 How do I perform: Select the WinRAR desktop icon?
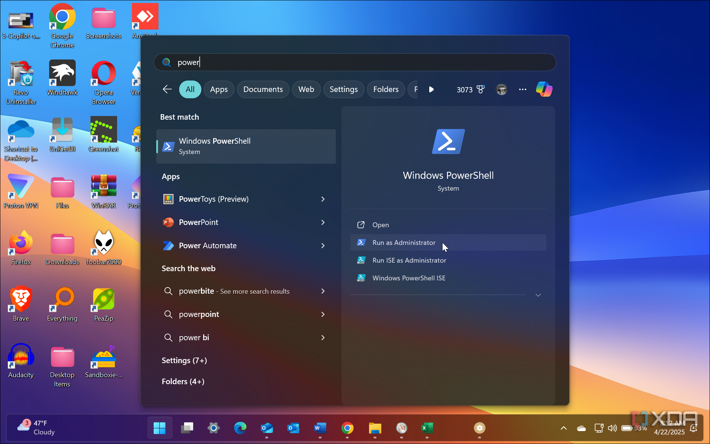[x=103, y=191]
